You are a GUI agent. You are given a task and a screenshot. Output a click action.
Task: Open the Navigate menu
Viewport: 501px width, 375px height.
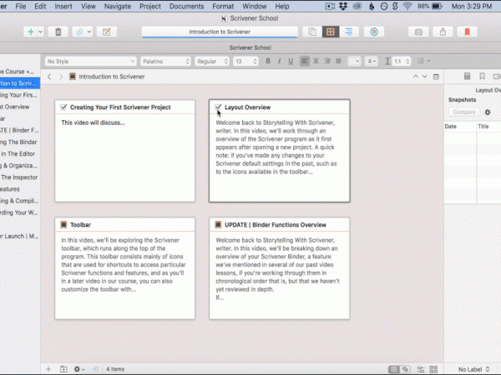(119, 6)
